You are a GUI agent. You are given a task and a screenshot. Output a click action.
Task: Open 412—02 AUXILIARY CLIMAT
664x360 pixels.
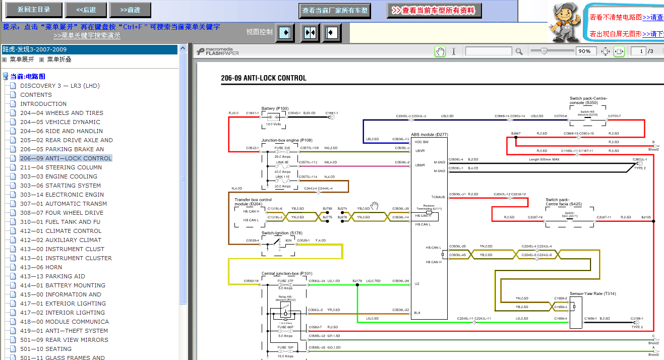click(x=61, y=240)
